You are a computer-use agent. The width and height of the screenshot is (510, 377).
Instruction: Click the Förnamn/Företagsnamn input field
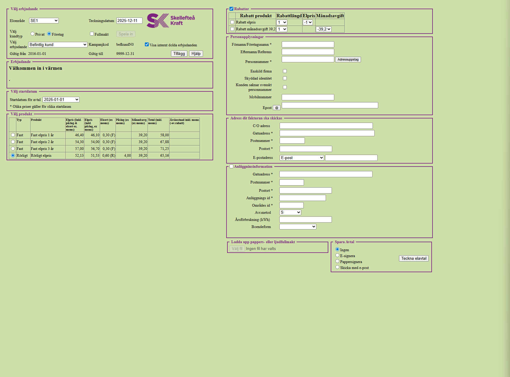[x=308, y=44]
